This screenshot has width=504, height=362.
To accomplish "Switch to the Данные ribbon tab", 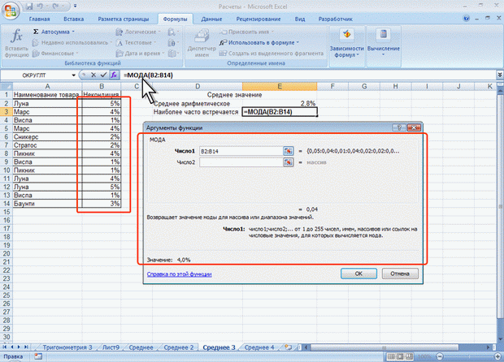I will (x=212, y=17).
